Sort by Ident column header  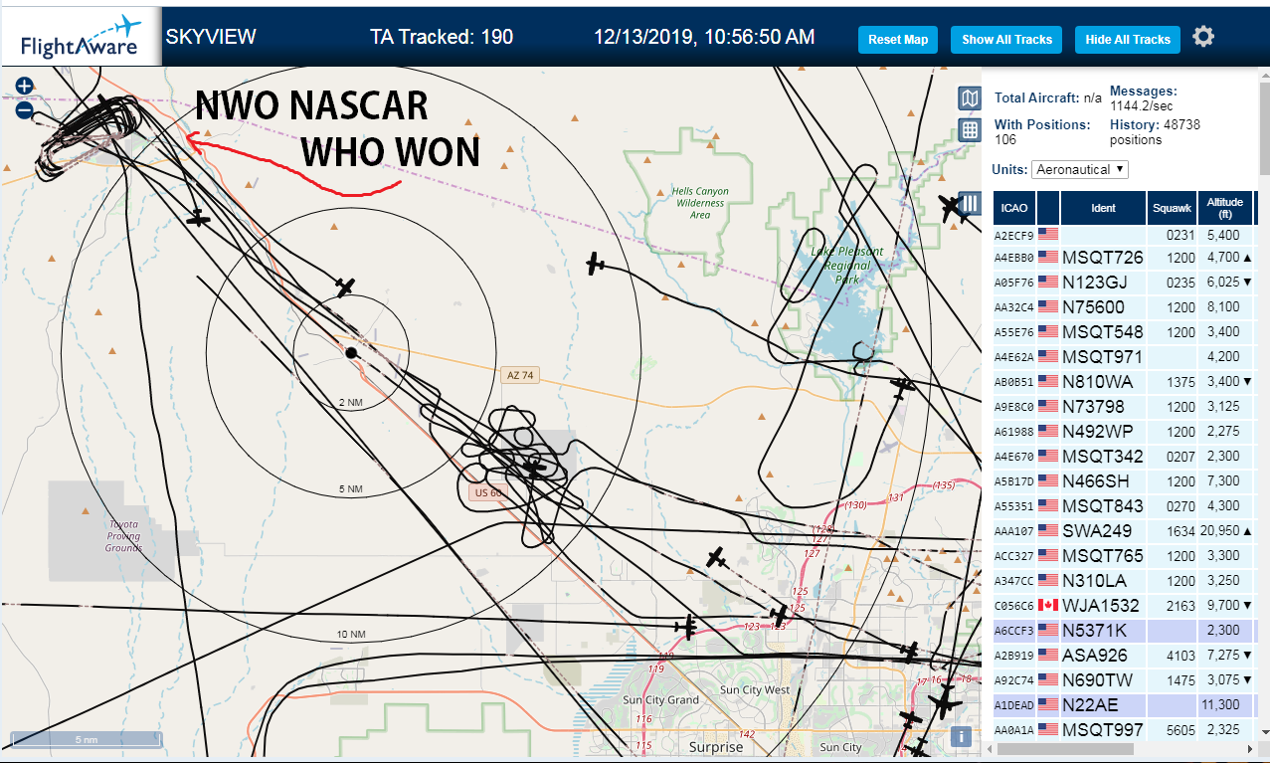pos(1103,208)
